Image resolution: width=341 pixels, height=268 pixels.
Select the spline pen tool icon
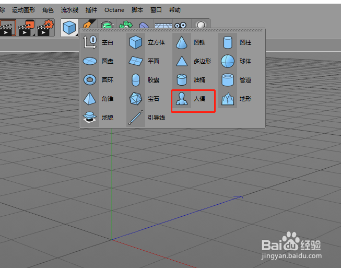(89, 24)
